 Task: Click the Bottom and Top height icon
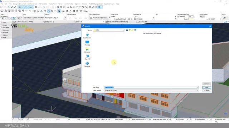point(136,18)
